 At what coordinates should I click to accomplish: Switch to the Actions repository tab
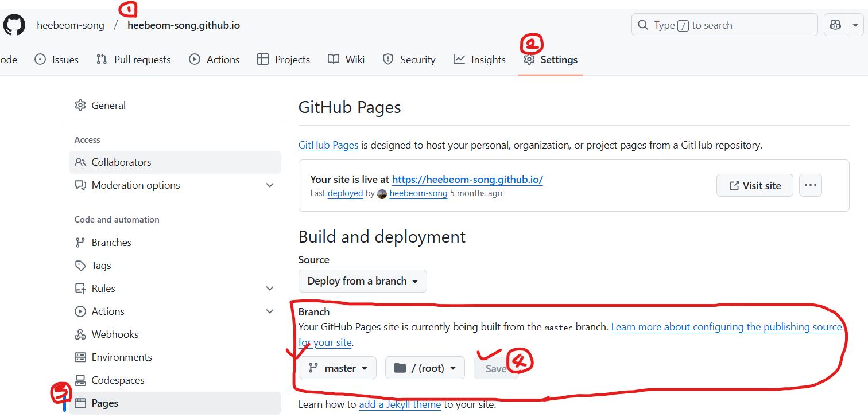click(x=214, y=60)
